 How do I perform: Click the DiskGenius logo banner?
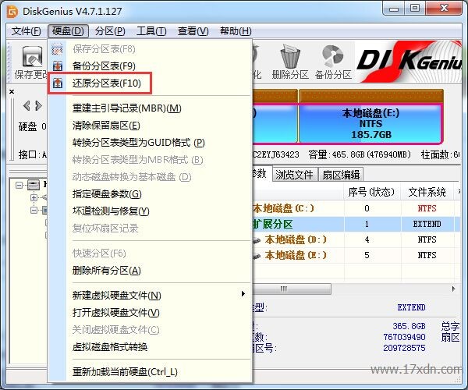409,61
